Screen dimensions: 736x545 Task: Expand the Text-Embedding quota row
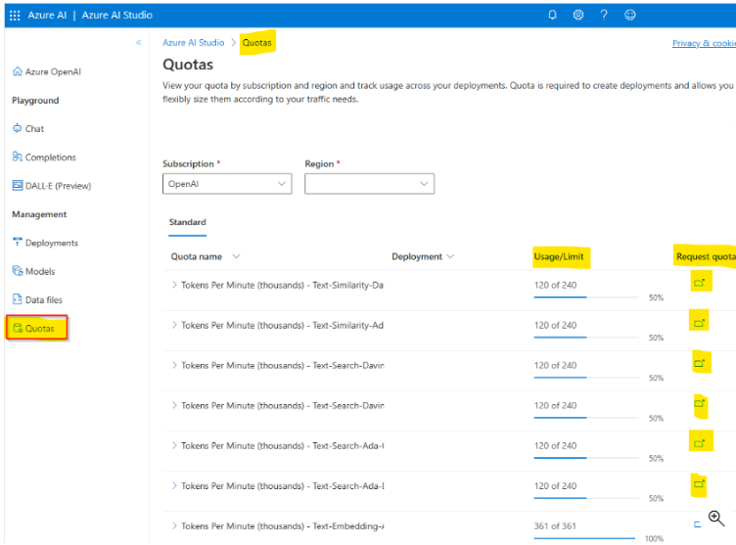(x=174, y=525)
